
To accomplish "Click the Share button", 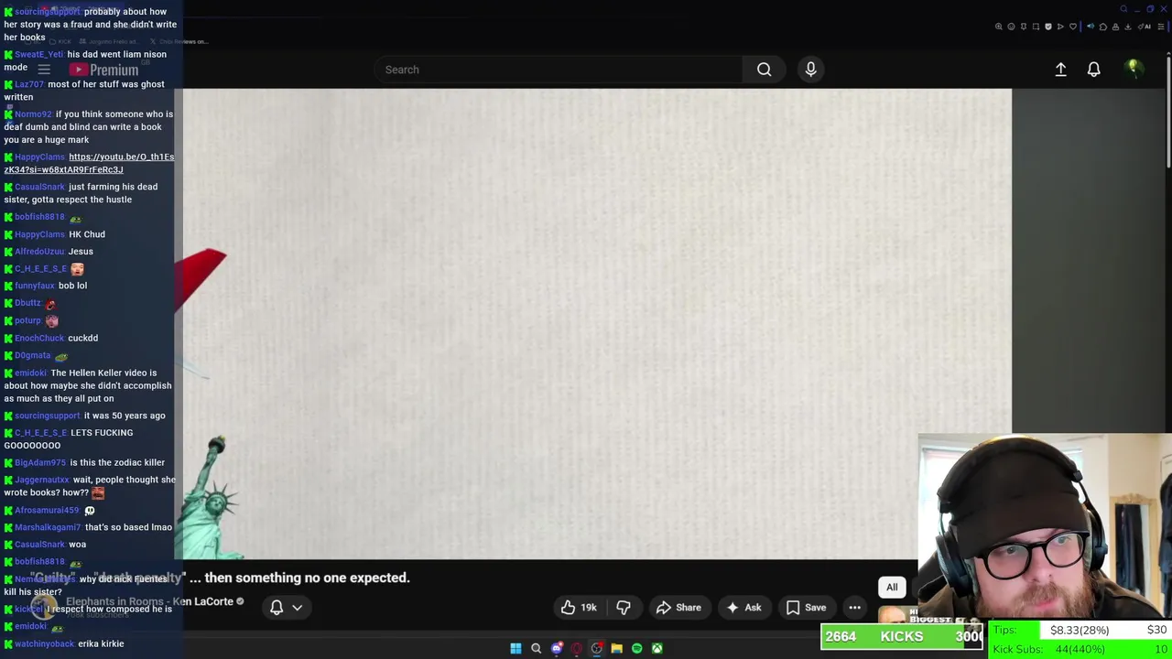I will (678, 607).
